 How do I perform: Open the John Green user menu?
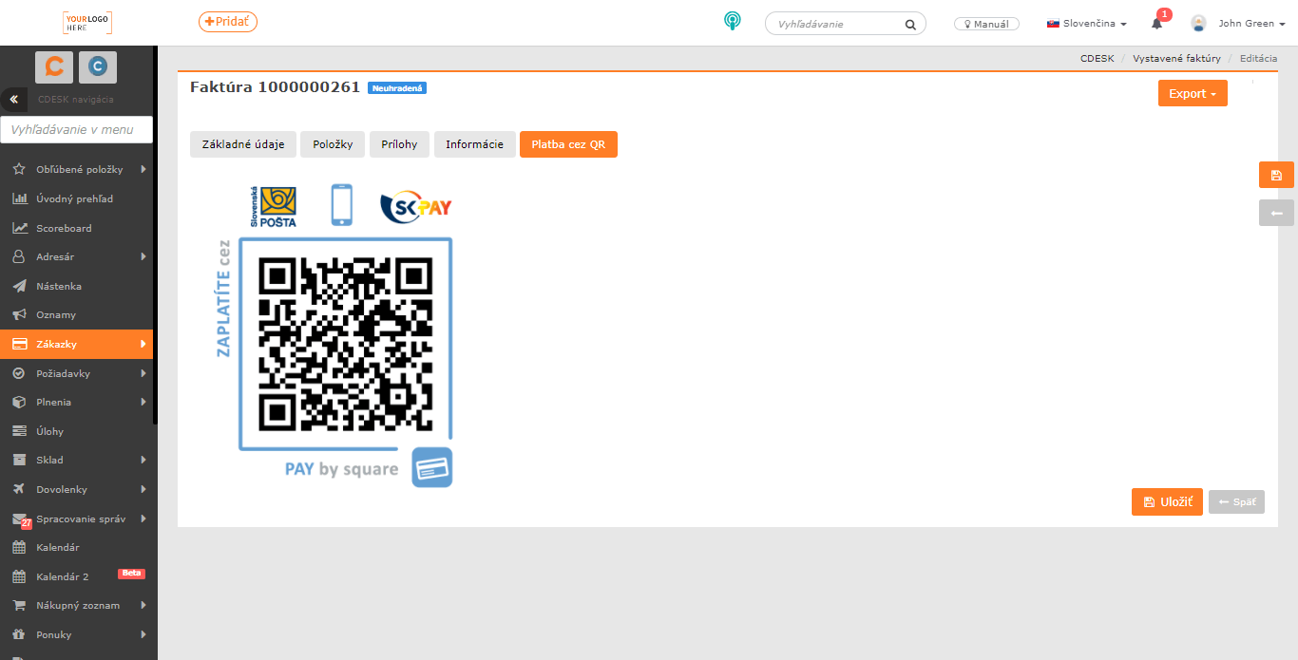coord(1251,24)
